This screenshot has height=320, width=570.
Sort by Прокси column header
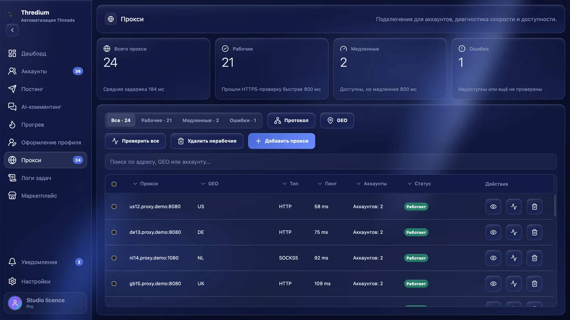(146, 184)
